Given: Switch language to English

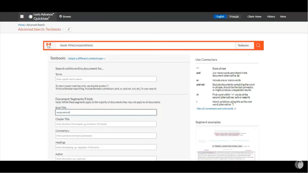Looking at the screenshot, I should click(220, 17).
